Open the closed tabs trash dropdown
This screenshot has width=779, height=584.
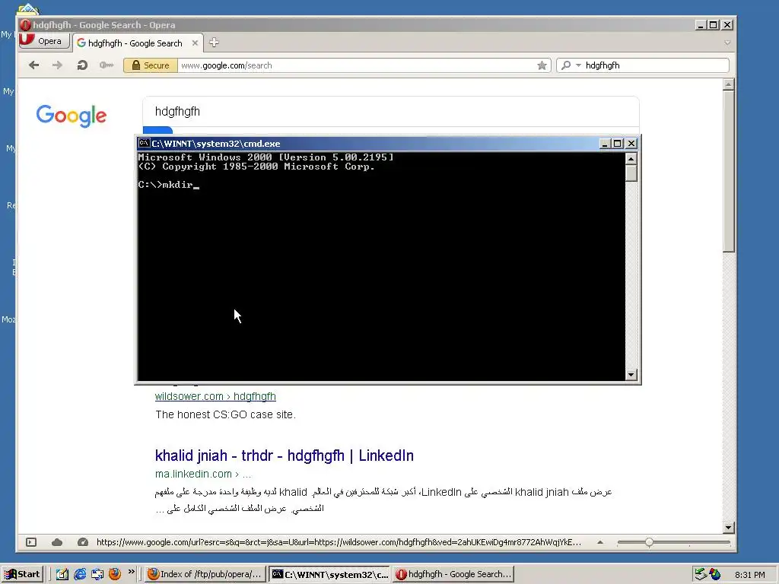(x=727, y=43)
